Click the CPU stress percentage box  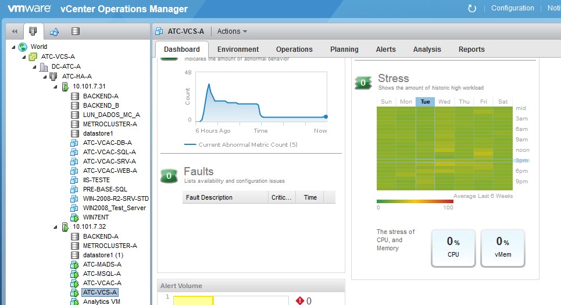coord(453,248)
